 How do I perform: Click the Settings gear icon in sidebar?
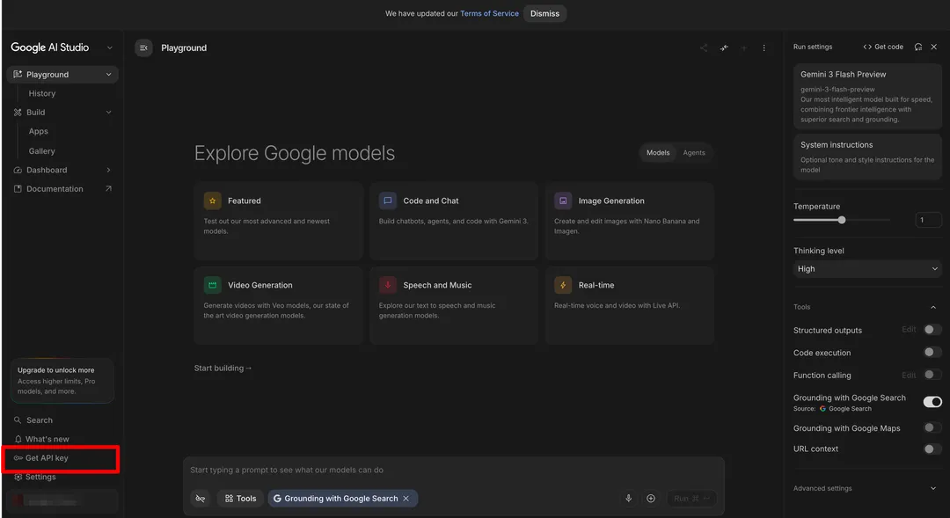point(18,477)
